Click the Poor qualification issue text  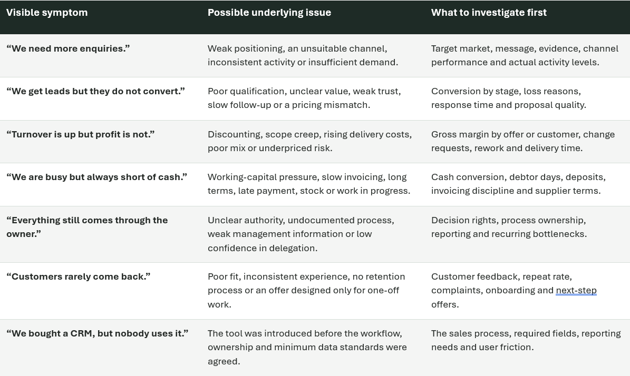(x=304, y=98)
